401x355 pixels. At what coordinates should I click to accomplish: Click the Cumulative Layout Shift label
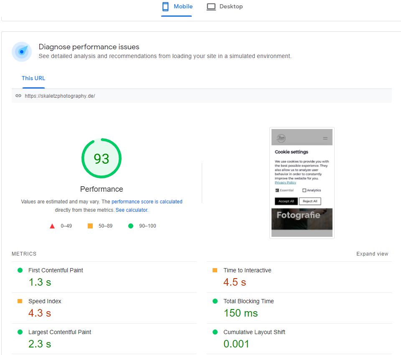[254, 332]
